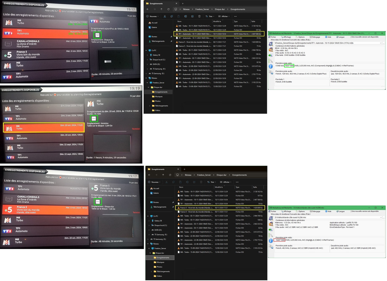Screen dimensions: 387x281
Task: Select 'Dim. 22 sept. 2024, 11h20' M6 Turbo recording
Action: click(44, 147)
